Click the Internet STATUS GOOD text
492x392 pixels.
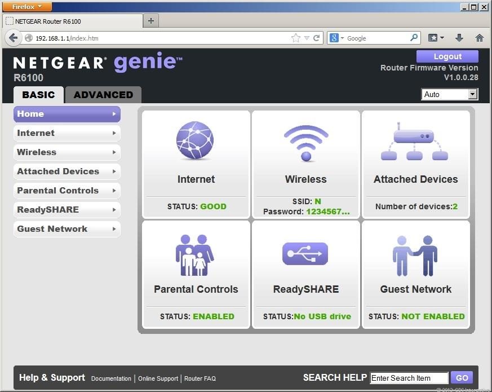coord(197,206)
